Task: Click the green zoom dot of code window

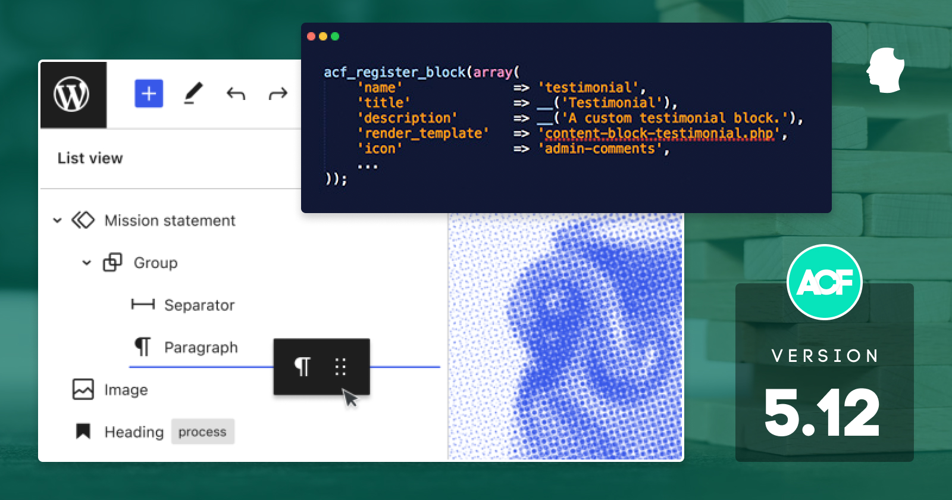Action: point(335,36)
